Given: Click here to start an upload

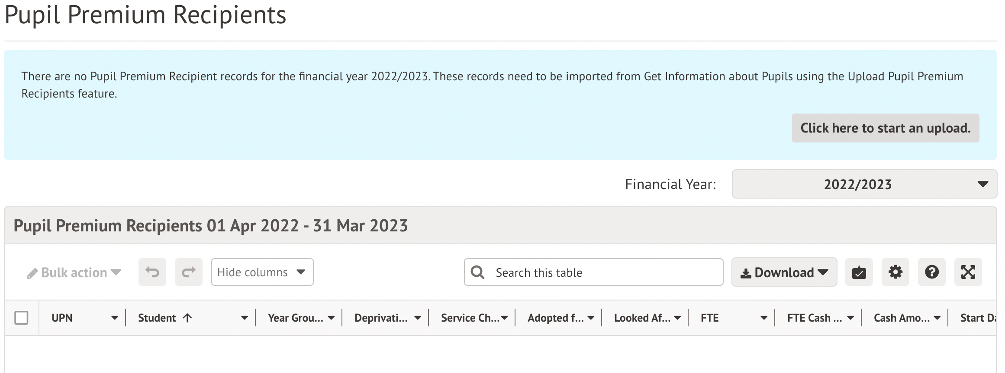Looking at the screenshot, I should pos(885,128).
